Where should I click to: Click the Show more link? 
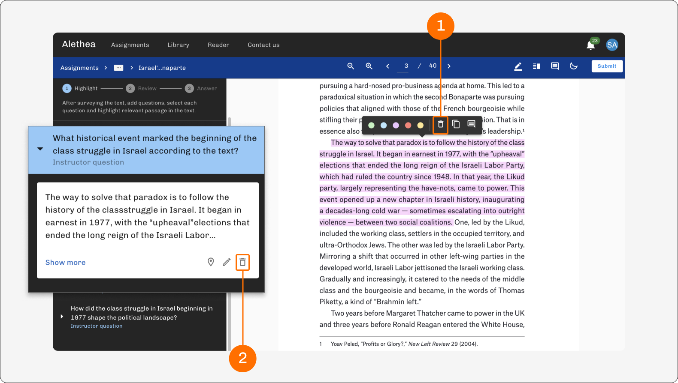(65, 262)
